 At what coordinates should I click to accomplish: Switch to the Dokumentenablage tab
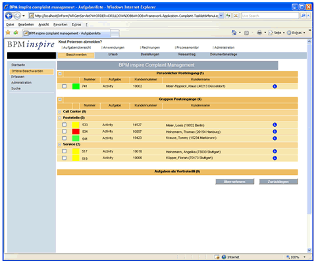click(x=223, y=55)
